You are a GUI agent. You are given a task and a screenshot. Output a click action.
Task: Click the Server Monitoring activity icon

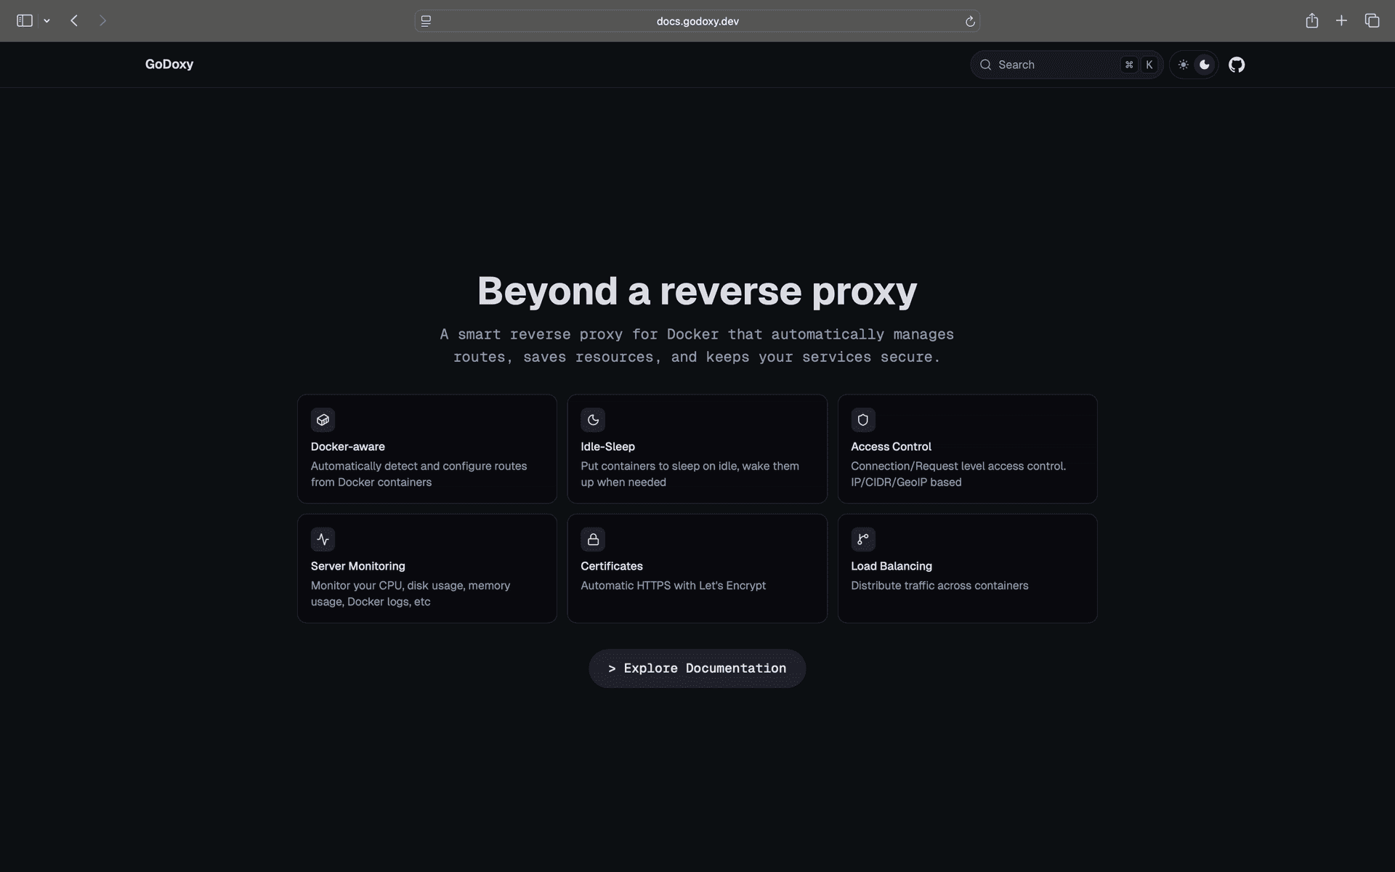tap(323, 539)
